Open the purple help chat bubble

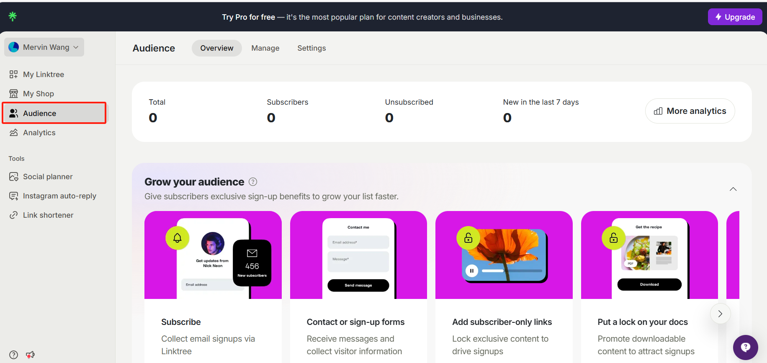pyautogui.click(x=745, y=347)
